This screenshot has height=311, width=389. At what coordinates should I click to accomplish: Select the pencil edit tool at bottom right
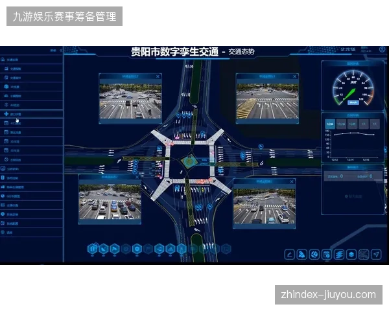[290, 255]
